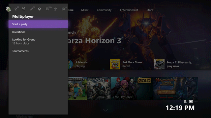211x118 pixels.
Task: Open the 4 friends playing entry
Action: coord(78,64)
